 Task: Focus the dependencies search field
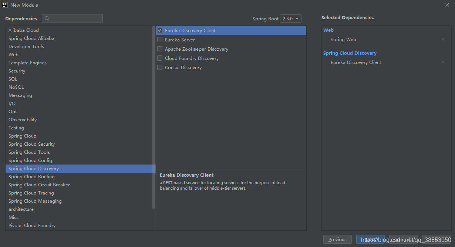(72, 19)
